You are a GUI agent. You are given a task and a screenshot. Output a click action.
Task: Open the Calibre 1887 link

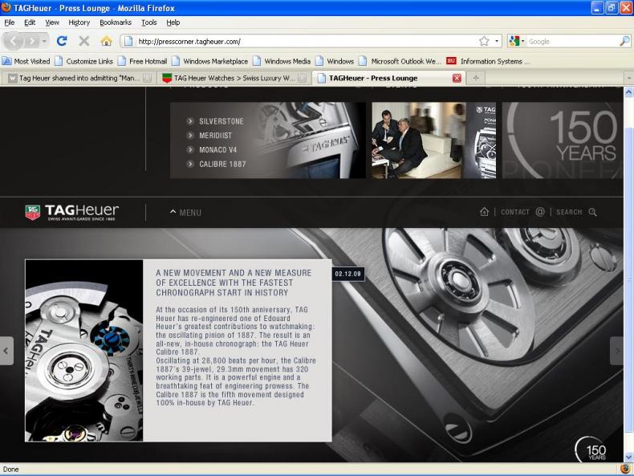[222, 164]
